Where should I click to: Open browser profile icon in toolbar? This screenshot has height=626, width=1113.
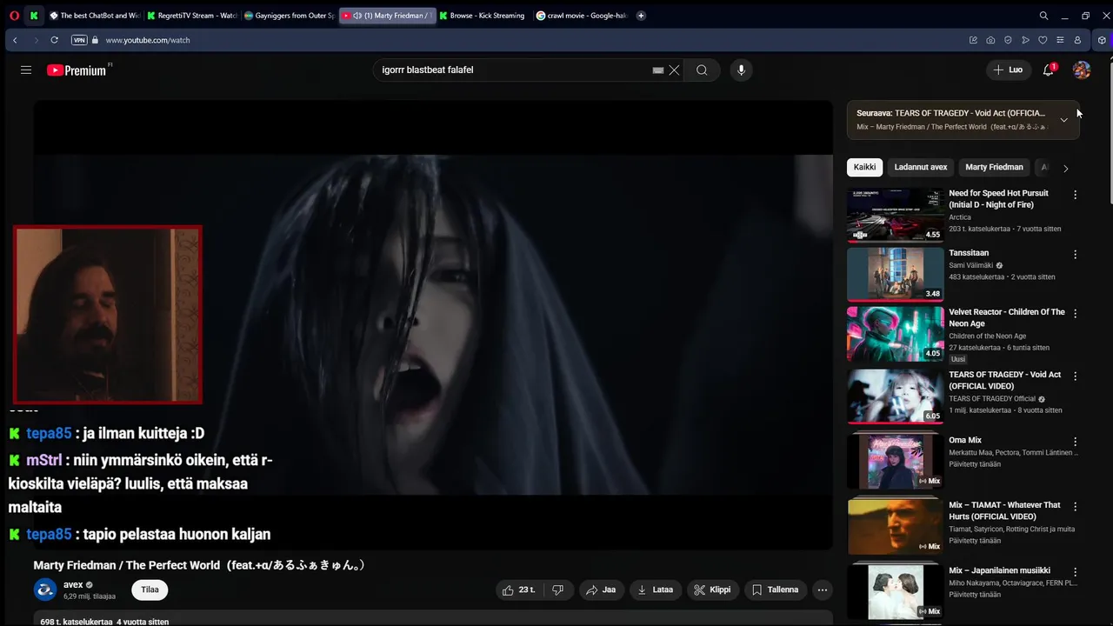tap(1077, 40)
